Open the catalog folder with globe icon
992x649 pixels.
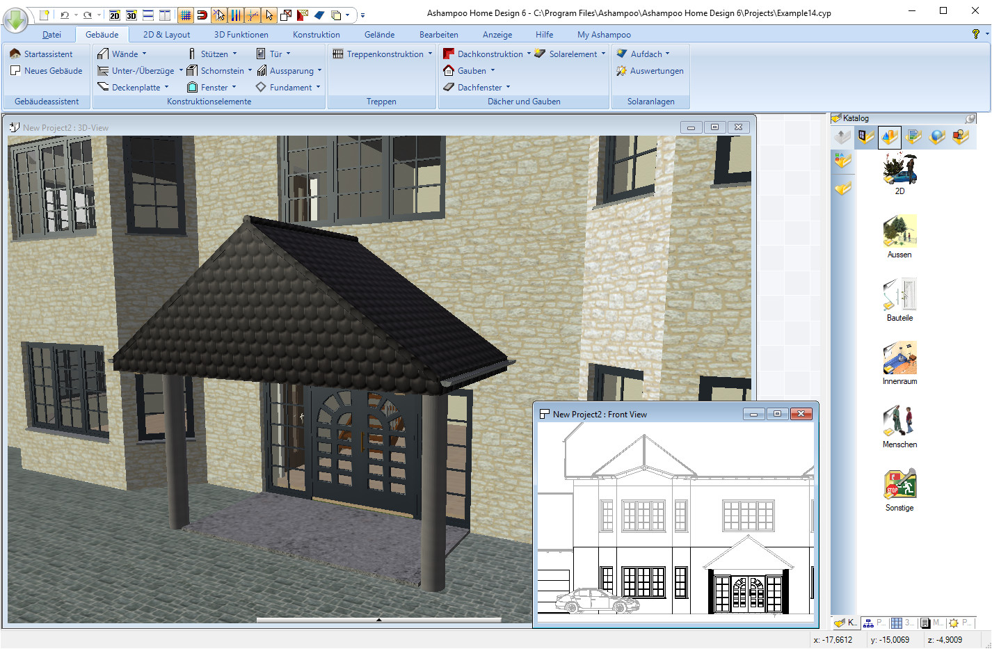point(937,137)
